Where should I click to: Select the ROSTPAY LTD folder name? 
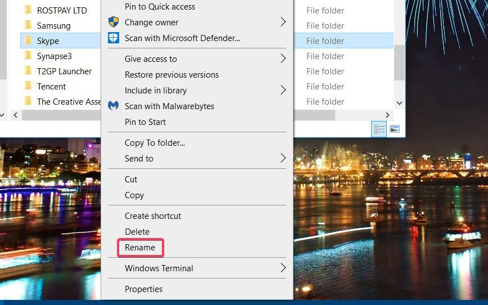coord(62,10)
